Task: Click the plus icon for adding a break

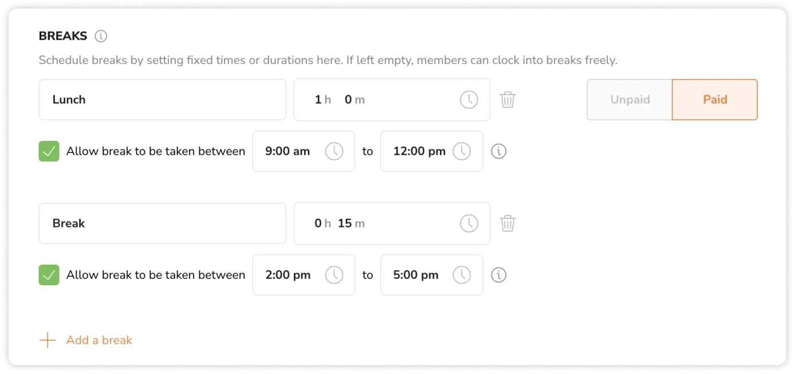Action: [x=48, y=340]
